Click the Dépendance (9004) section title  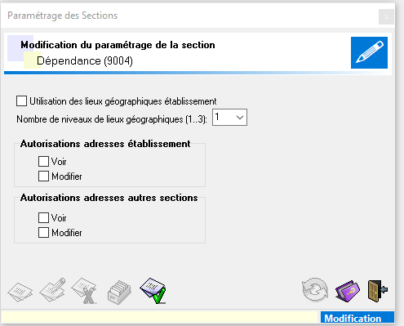[85, 60]
